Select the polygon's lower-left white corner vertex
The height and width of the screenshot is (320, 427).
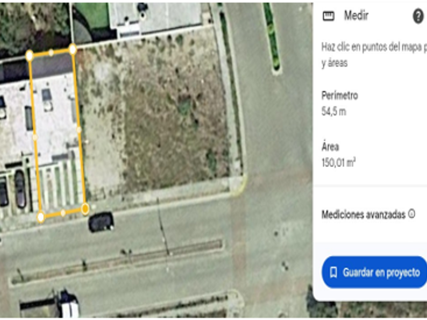(41, 217)
